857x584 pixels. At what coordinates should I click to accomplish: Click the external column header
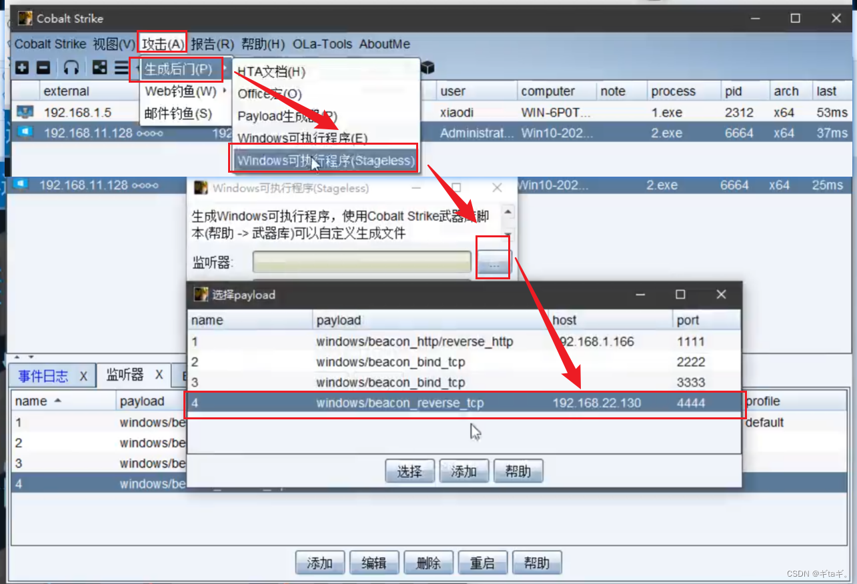66,91
